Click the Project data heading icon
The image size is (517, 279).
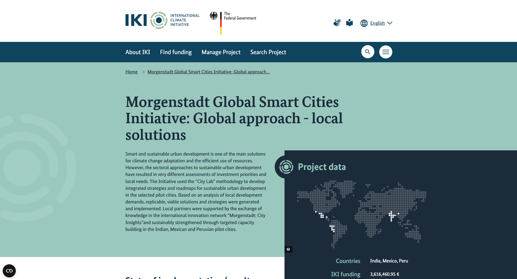[x=286, y=167]
